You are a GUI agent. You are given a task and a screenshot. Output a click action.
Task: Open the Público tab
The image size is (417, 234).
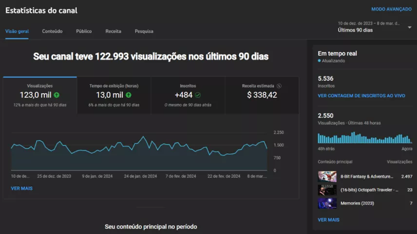pos(84,31)
